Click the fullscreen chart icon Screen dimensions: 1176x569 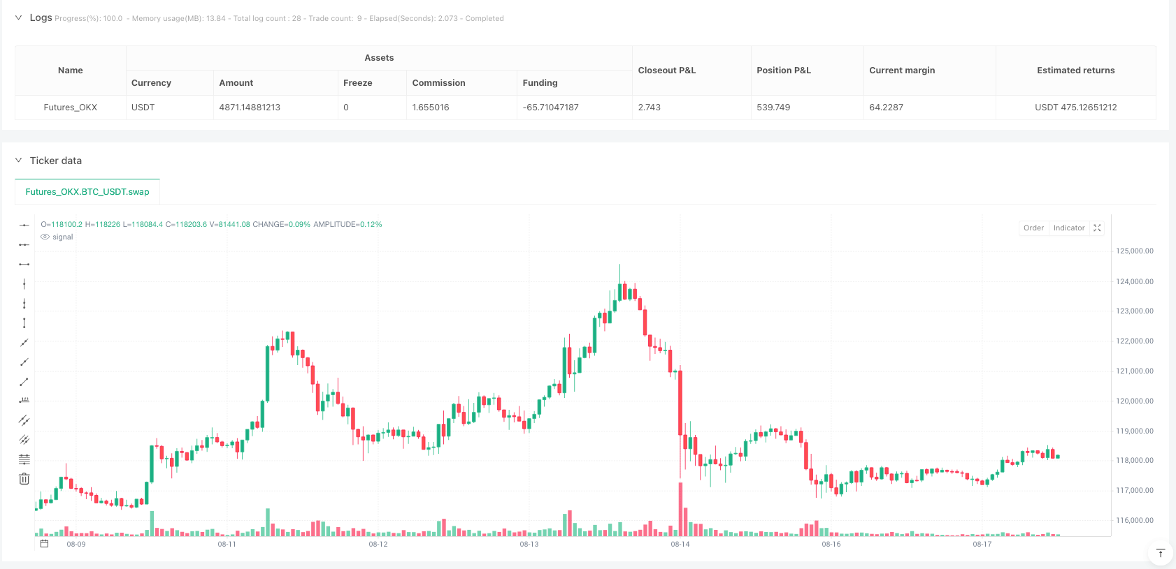[1097, 228]
